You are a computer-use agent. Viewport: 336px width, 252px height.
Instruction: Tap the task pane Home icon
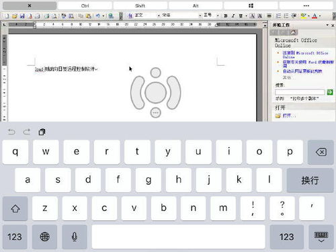(293, 32)
